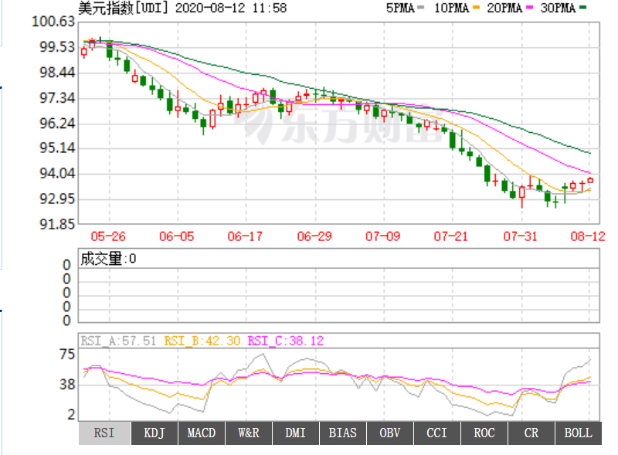Open the BIAS indicator tab
This screenshot has height=455, width=618.
(x=342, y=433)
